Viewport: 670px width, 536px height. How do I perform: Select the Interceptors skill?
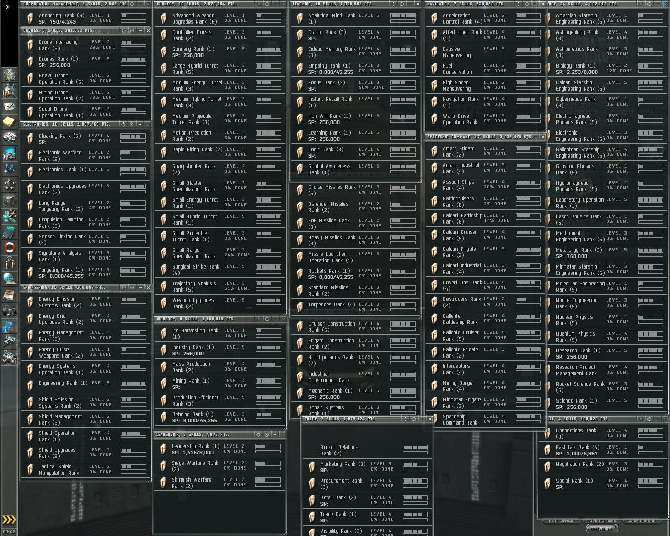pyautogui.click(x=485, y=369)
